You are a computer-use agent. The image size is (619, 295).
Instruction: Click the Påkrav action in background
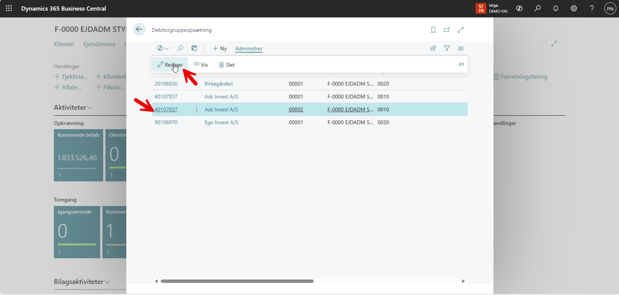click(x=110, y=87)
